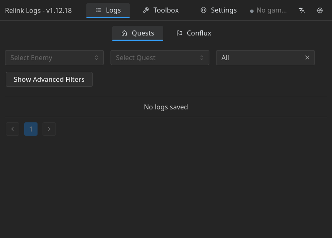Click the globe icon in header
Image resolution: width=332 pixels, height=238 pixels.
pos(320,10)
